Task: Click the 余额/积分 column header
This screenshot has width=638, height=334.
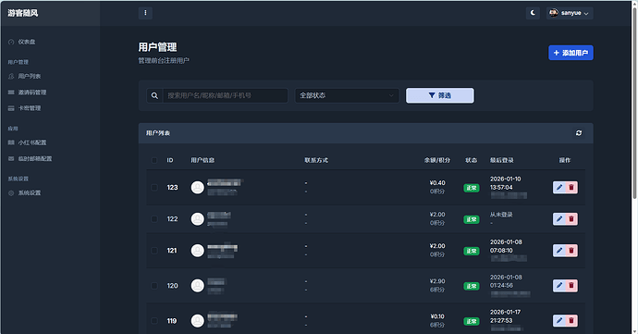Action: coord(437,160)
